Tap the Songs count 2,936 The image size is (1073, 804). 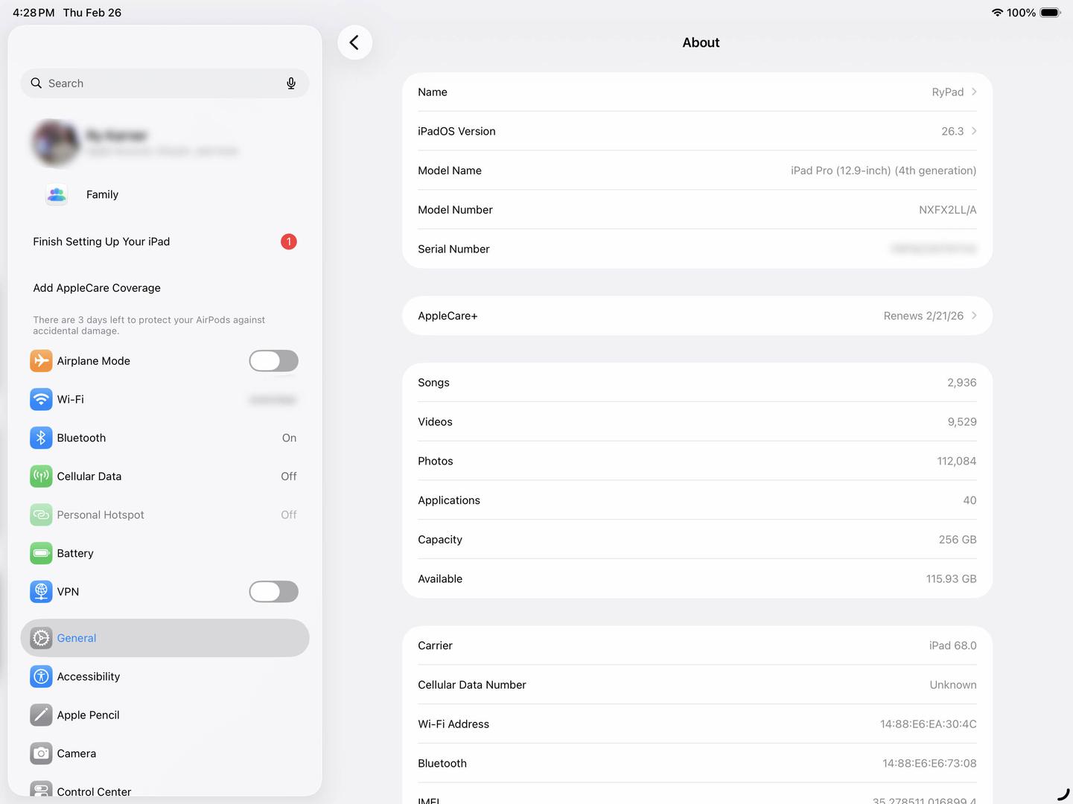point(962,383)
